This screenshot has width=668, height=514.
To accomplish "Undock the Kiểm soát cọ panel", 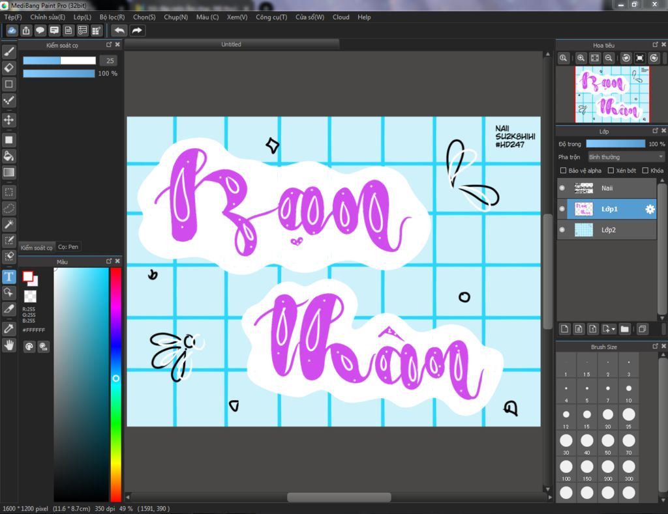I will [x=109, y=45].
